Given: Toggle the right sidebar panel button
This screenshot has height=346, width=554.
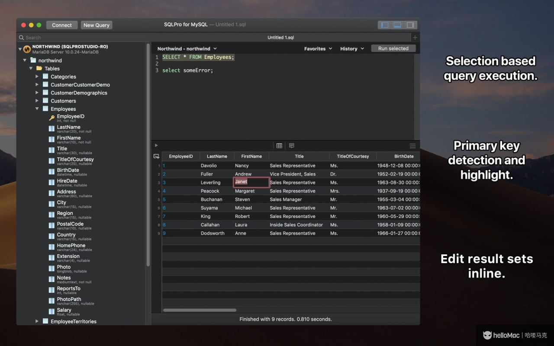Looking at the screenshot, I should tap(410, 25).
